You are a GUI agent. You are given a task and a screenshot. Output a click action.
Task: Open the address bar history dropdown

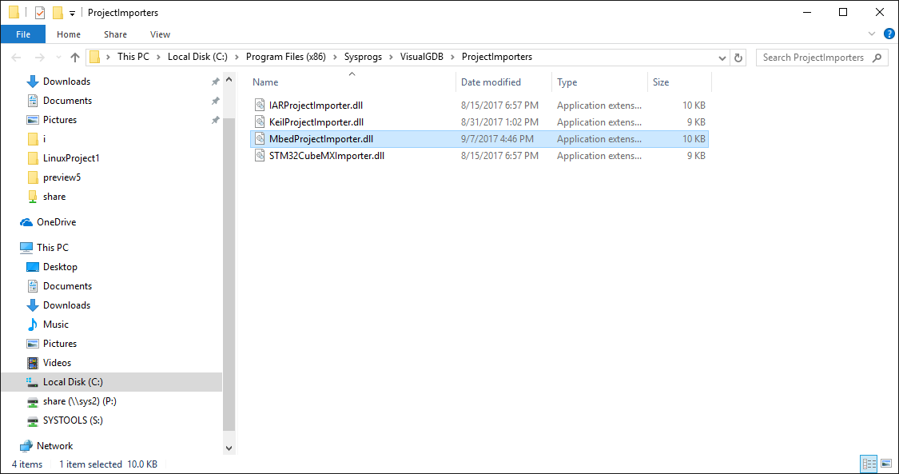click(722, 58)
